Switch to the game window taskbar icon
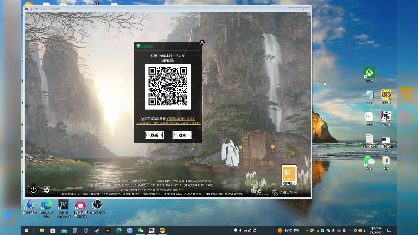418x235 pixels. click(152, 230)
